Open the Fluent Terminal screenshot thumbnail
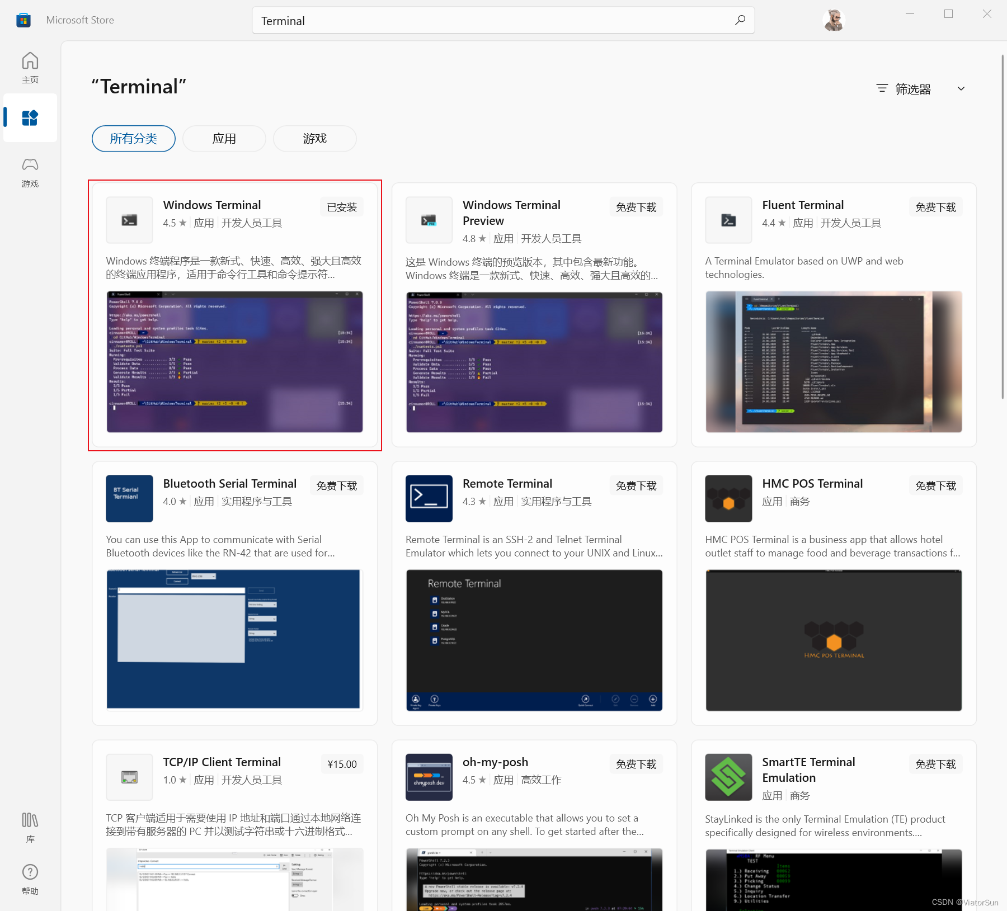This screenshot has width=1007, height=911. (x=834, y=361)
